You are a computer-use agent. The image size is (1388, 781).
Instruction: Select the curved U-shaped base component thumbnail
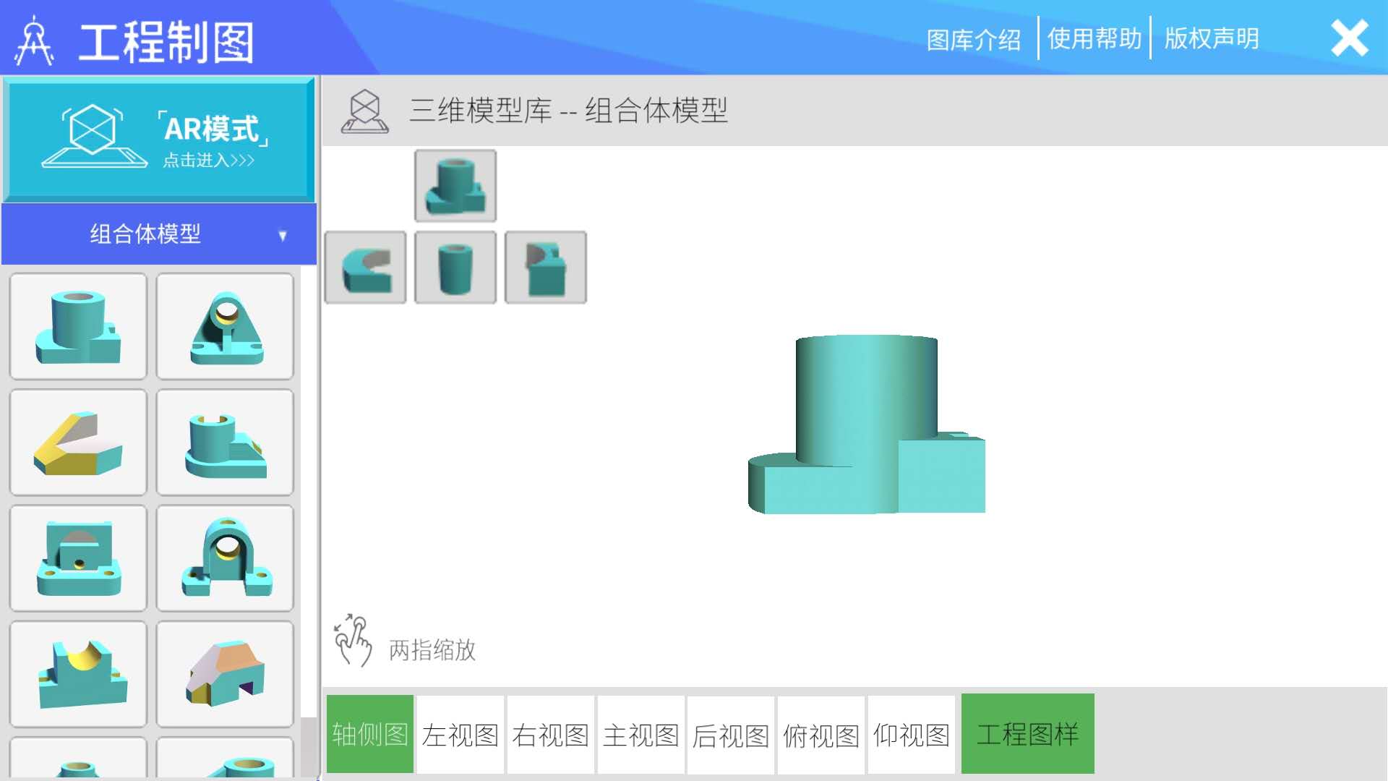[365, 267]
